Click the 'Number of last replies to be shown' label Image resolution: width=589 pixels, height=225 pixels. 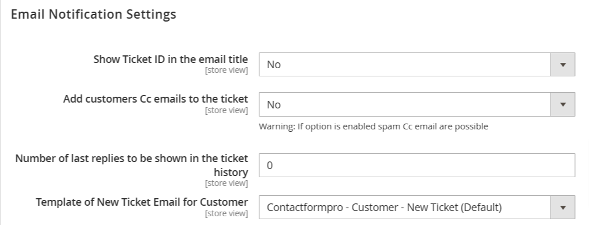(132, 166)
